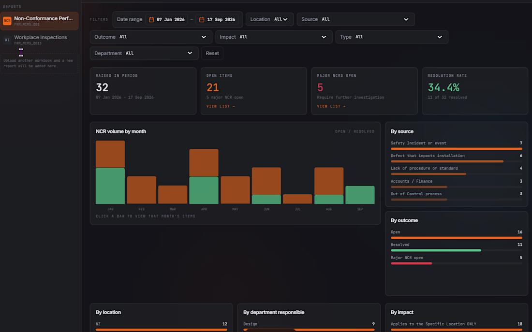The width and height of the screenshot is (532, 332).
Task: Click the 32 value in Raised in Period card
Action: (x=102, y=87)
